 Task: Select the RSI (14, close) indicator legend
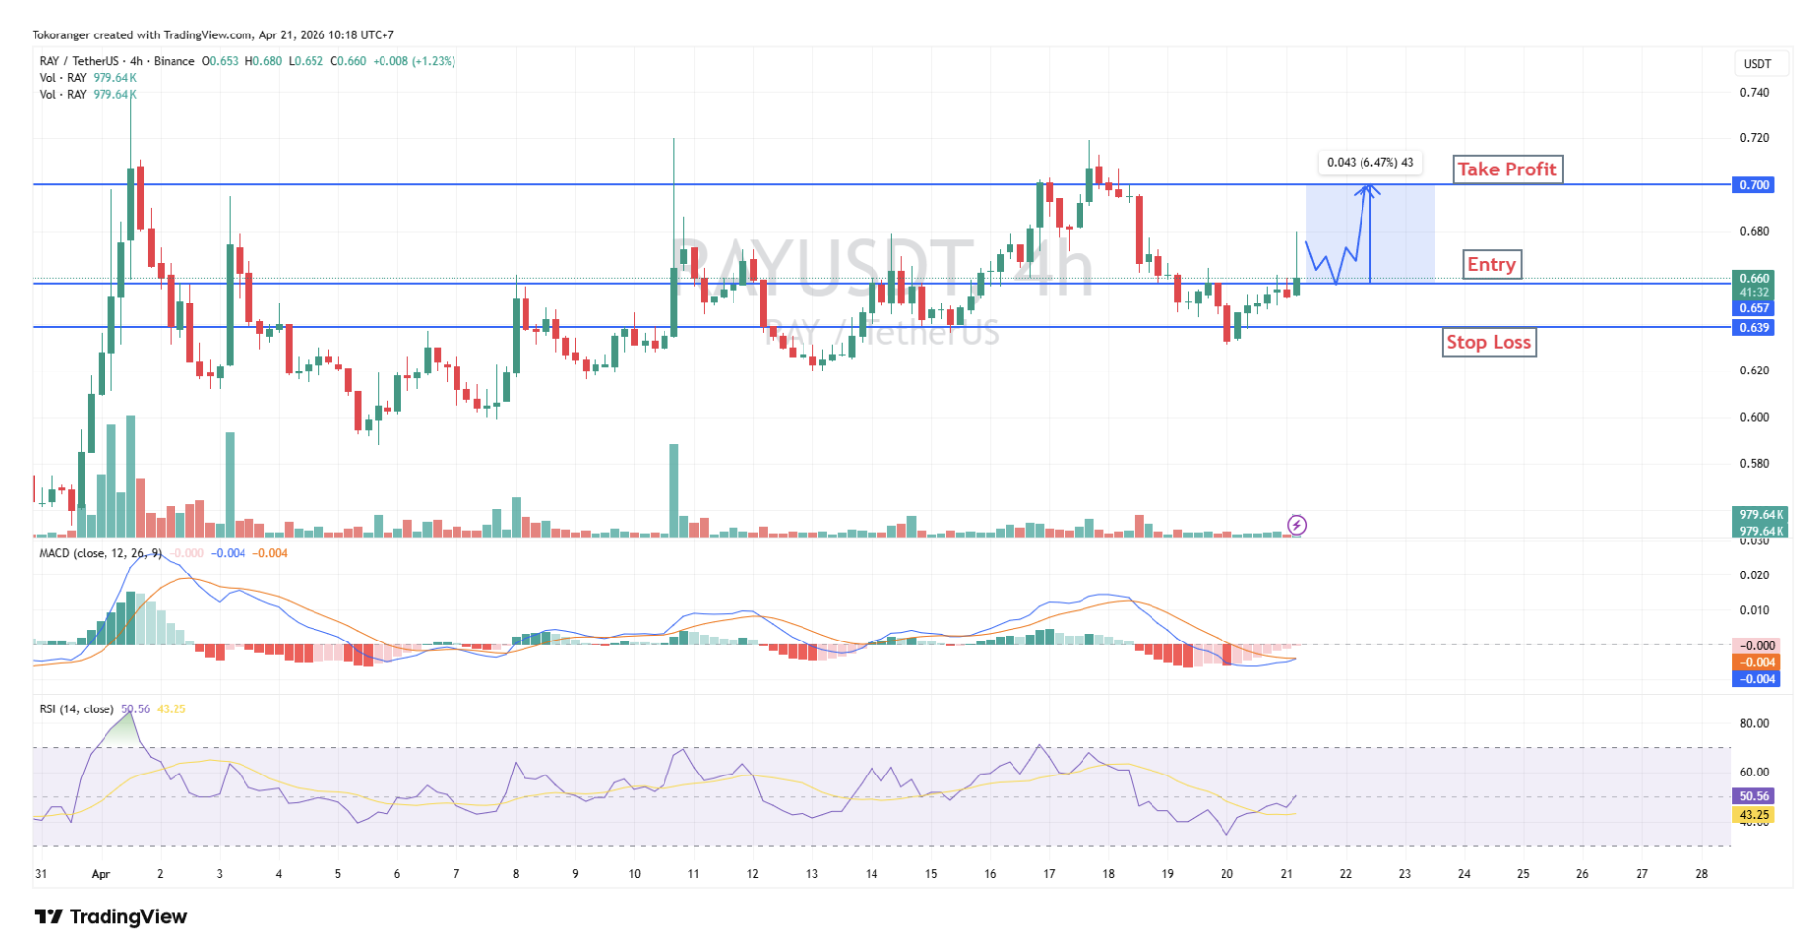[77, 709]
